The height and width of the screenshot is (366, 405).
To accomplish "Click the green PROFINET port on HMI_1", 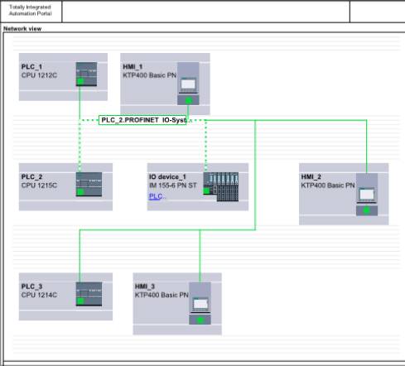I will [189, 100].
